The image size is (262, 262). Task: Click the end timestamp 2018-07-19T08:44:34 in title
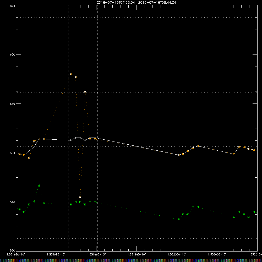point(157,3)
